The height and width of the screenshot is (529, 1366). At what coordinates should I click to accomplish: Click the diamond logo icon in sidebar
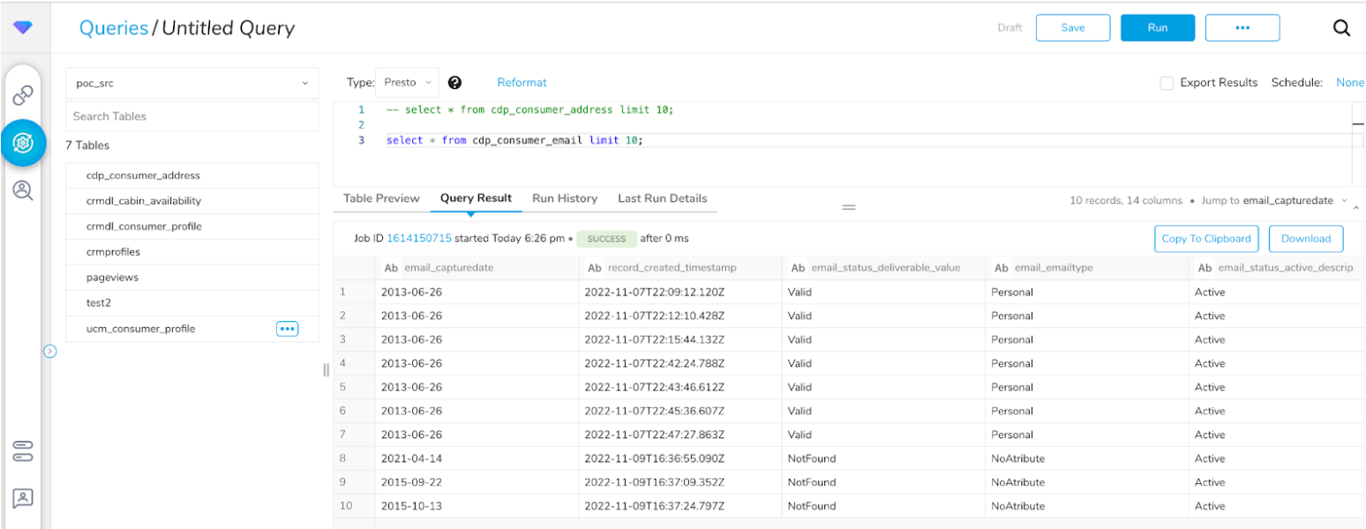coord(23,28)
